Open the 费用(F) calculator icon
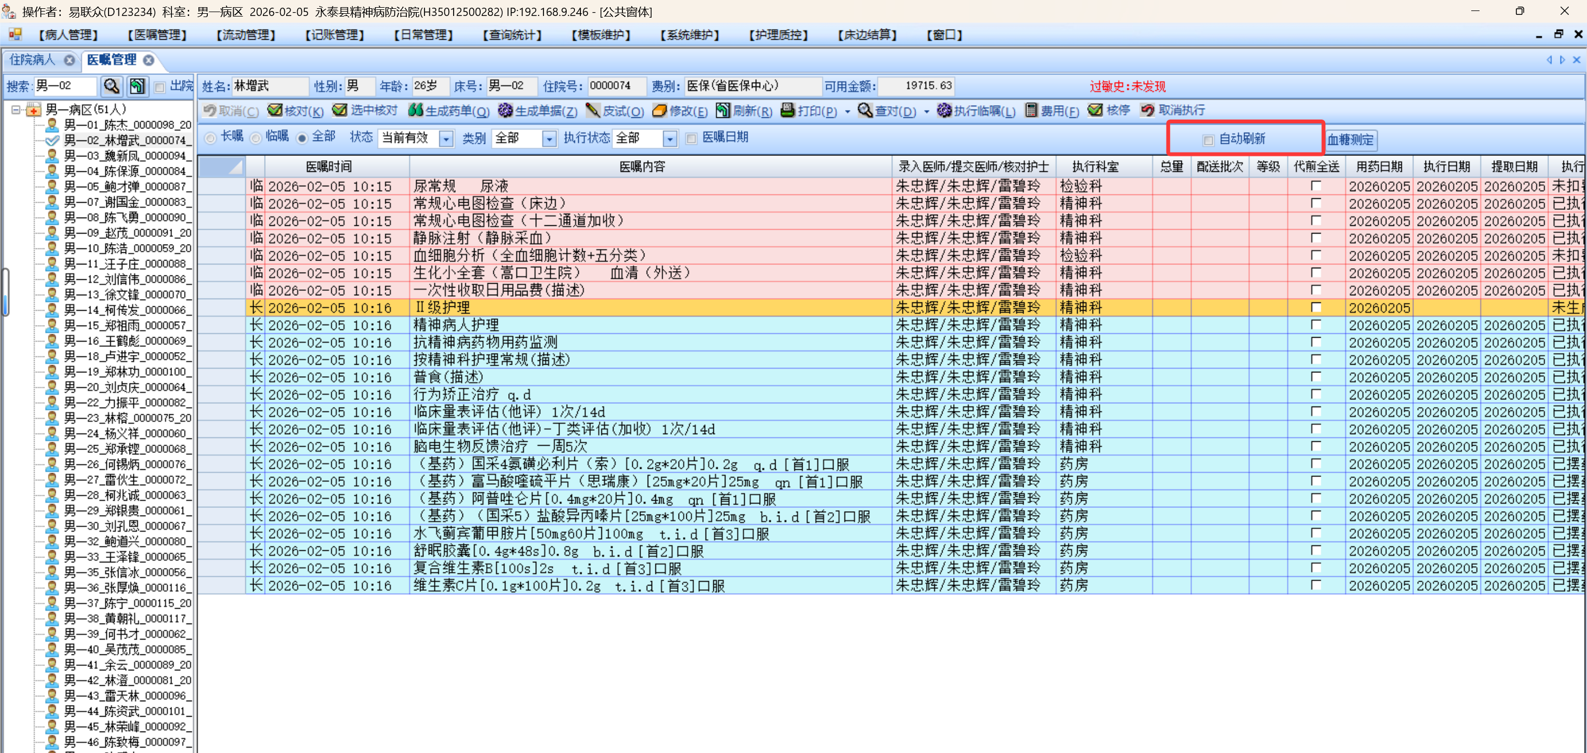 tap(1031, 110)
